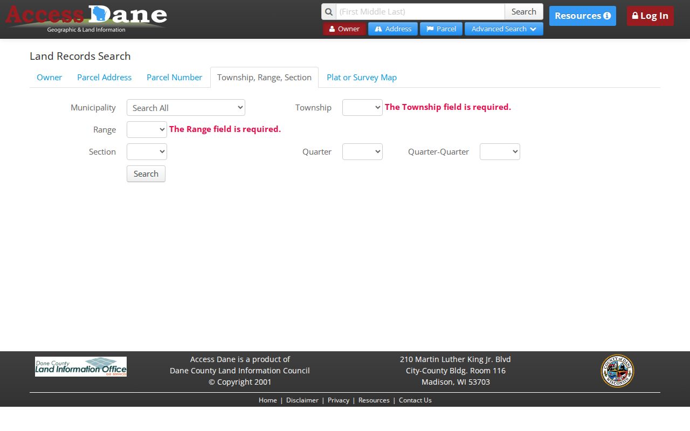Open the Contact Us footer link

[x=415, y=400]
